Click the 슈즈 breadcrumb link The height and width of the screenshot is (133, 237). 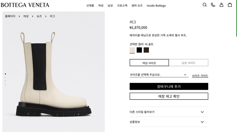tap(39, 16)
